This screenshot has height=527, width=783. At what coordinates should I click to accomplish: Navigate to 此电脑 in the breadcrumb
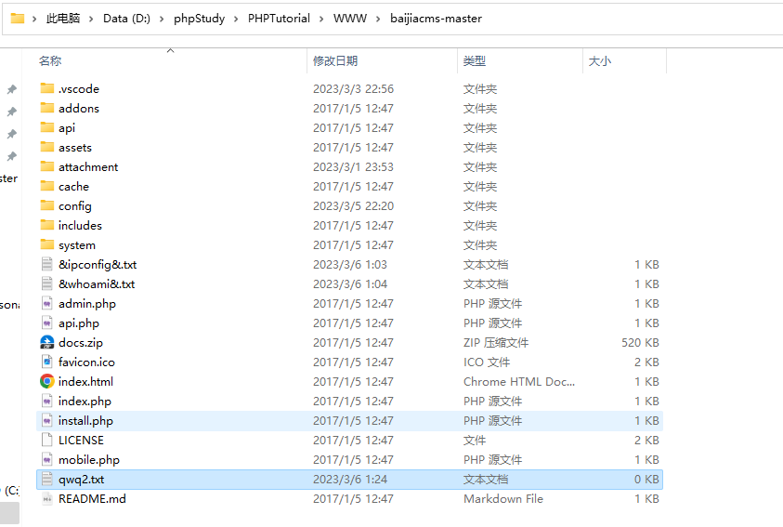63,19
